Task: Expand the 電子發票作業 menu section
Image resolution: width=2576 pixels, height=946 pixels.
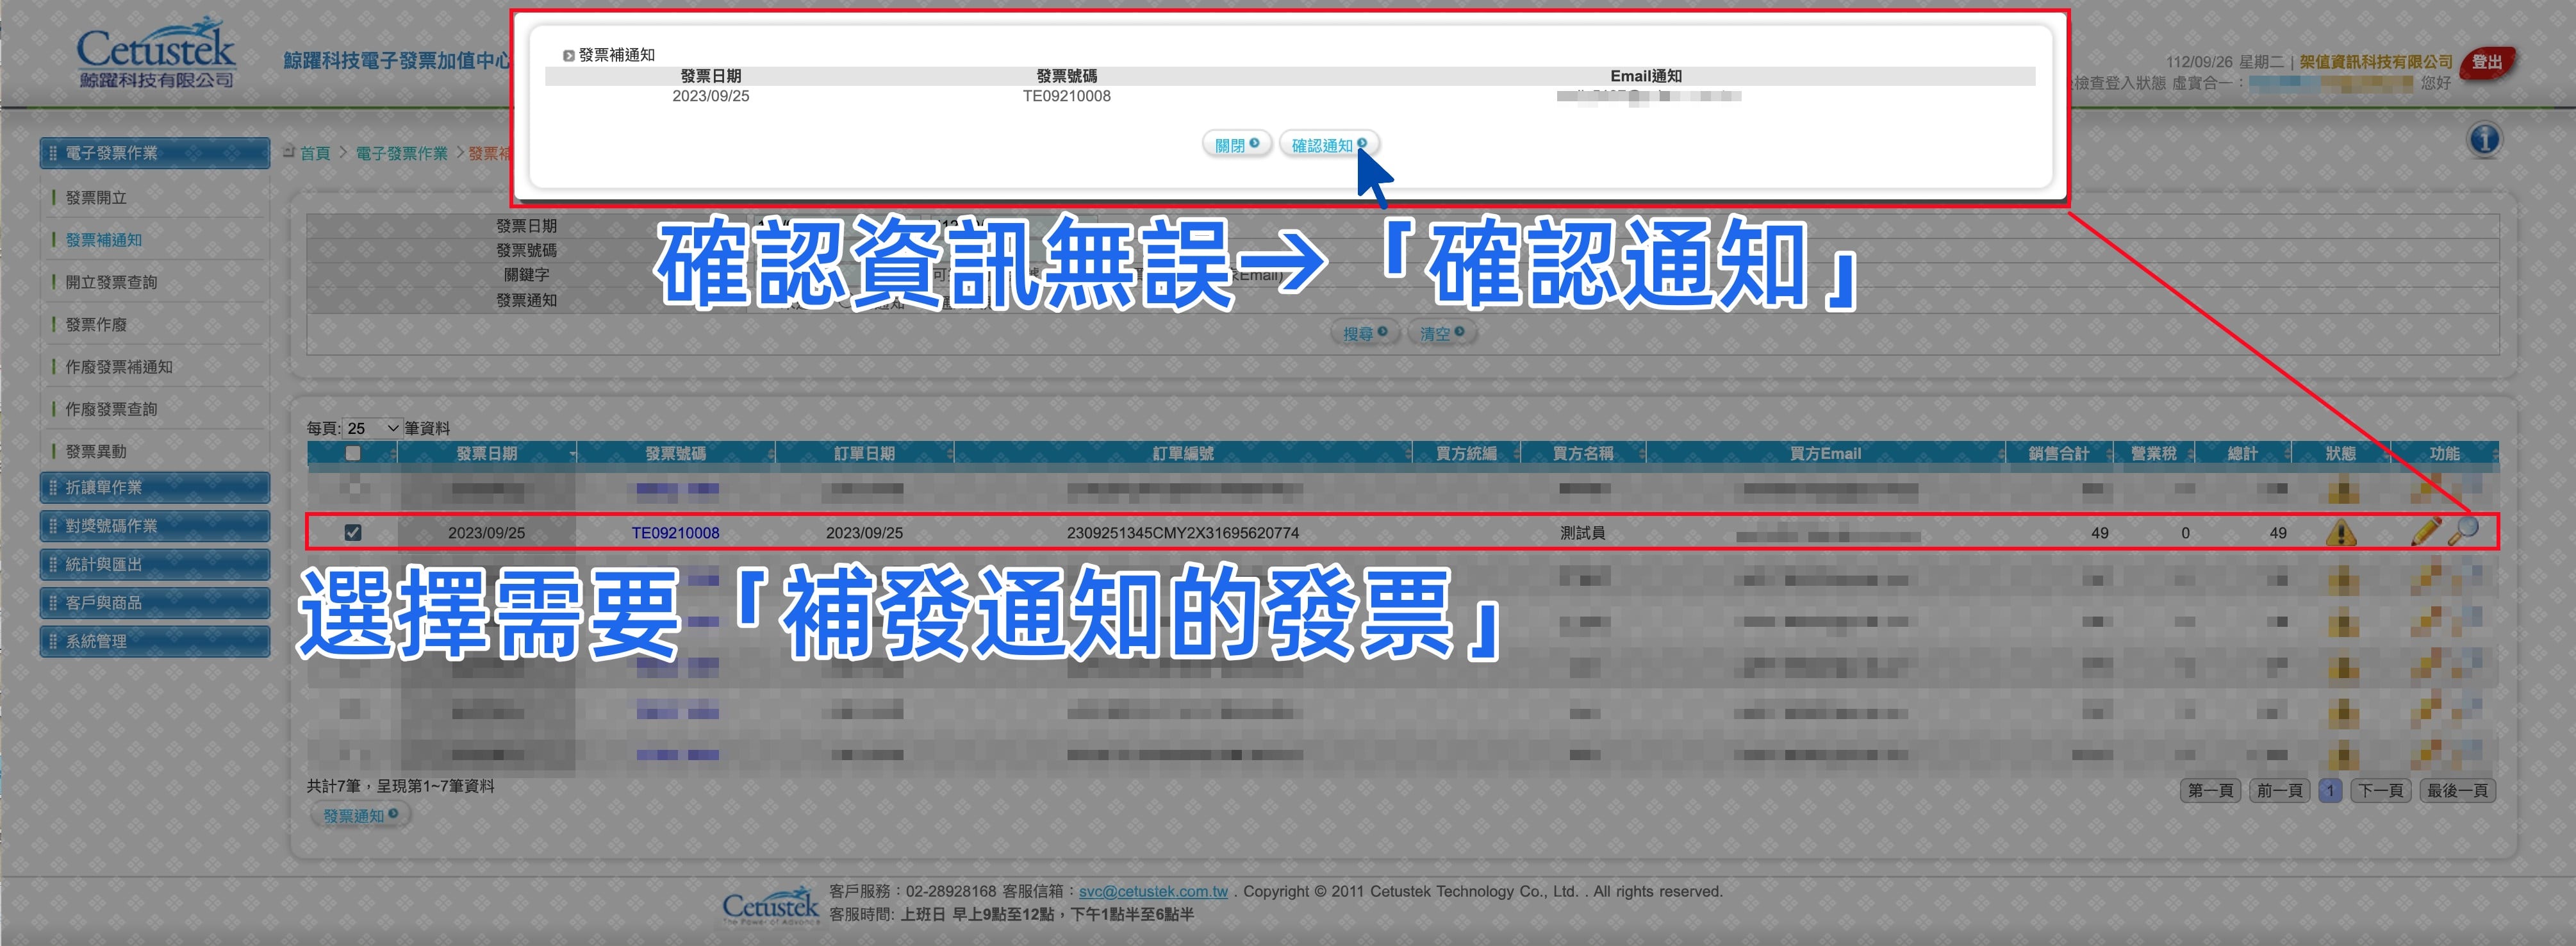Action: pyautogui.click(x=155, y=153)
